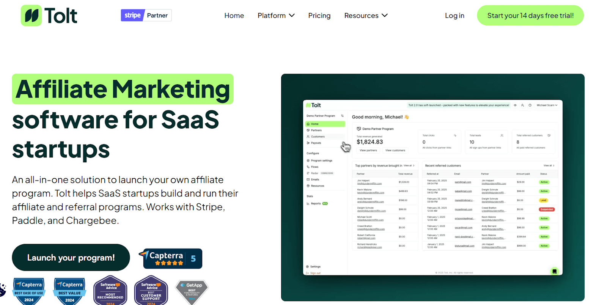Click the Good morning, Michael! greeting
Screen dimensions: 607x305
[x=380, y=117]
